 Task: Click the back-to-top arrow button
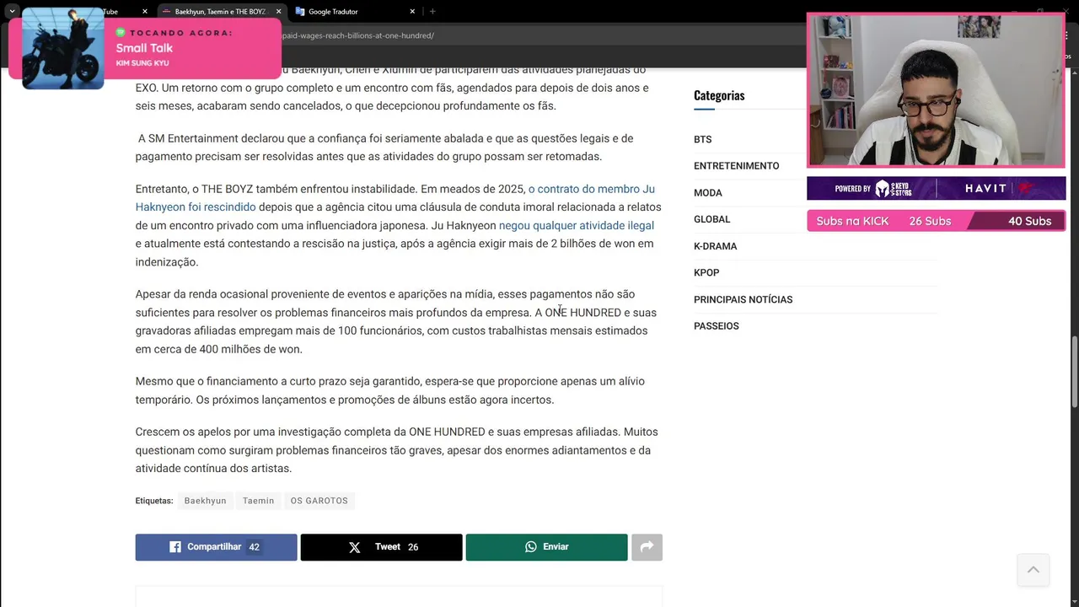coord(1033,570)
